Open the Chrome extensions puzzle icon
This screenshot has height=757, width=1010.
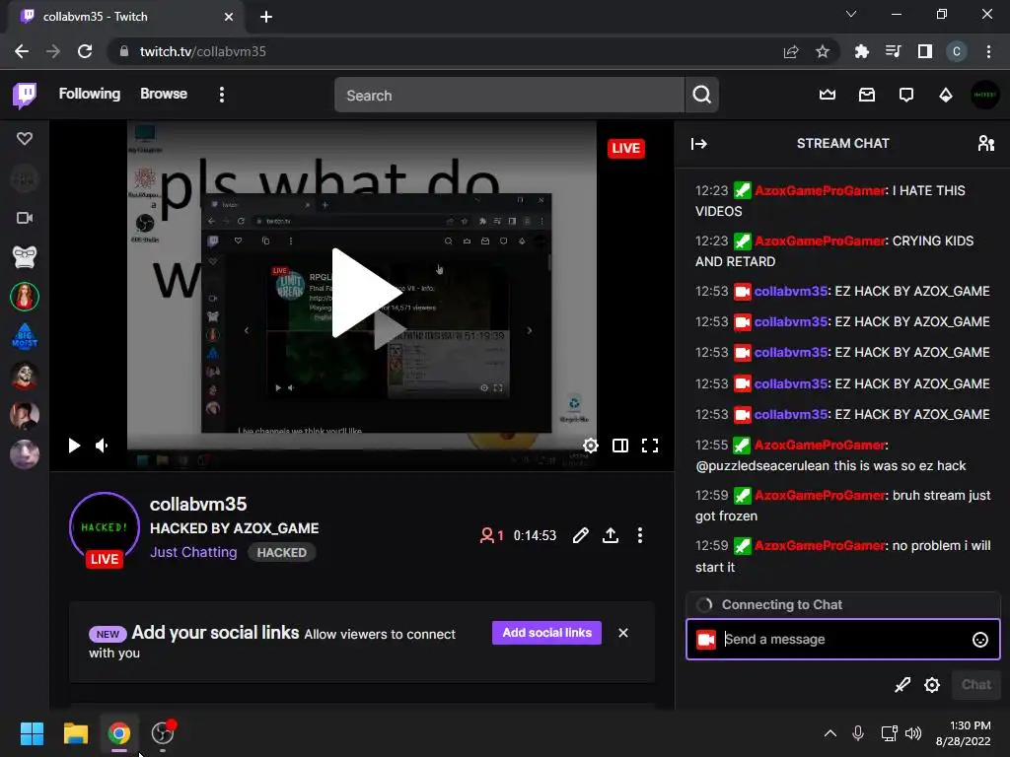(861, 51)
